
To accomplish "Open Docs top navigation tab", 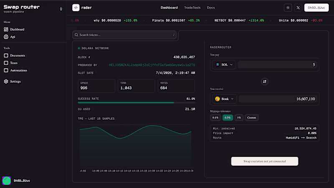I will (x=211, y=7).
